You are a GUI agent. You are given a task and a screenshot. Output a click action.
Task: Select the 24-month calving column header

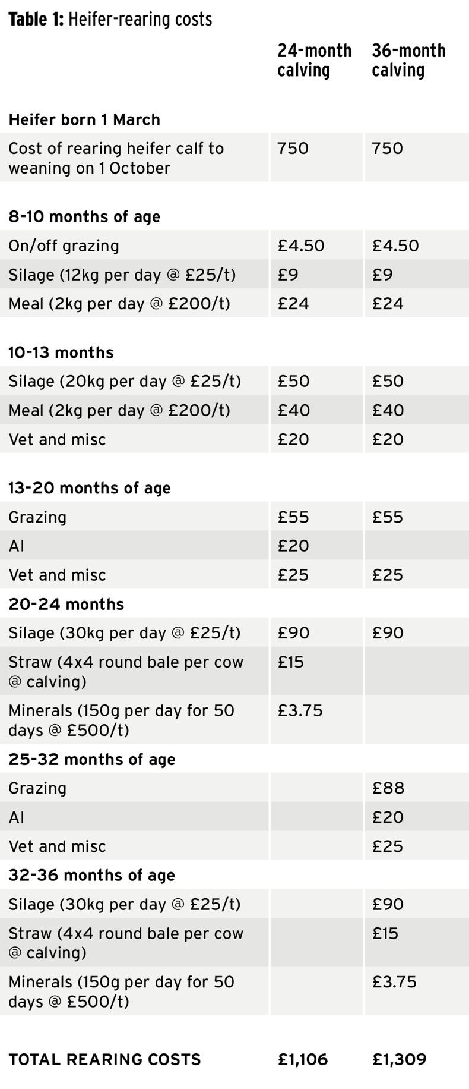(x=314, y=60)
